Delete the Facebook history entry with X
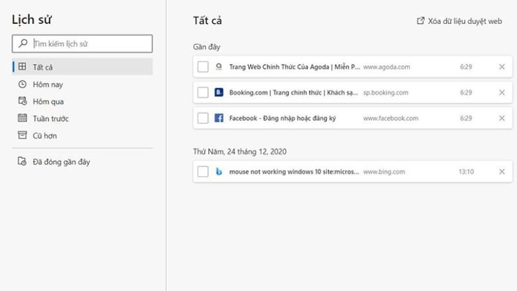 501,118
